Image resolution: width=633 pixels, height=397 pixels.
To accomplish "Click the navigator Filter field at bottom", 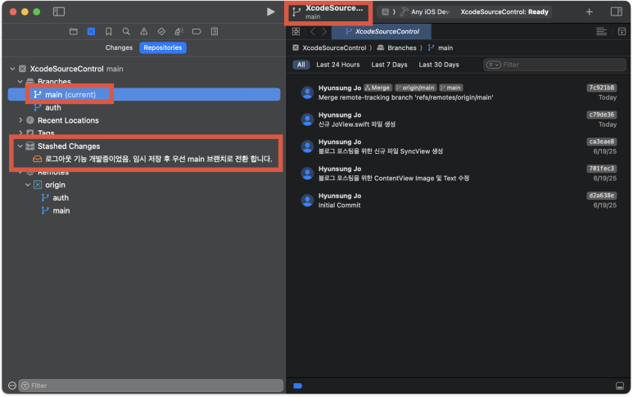I will [151, 386].
